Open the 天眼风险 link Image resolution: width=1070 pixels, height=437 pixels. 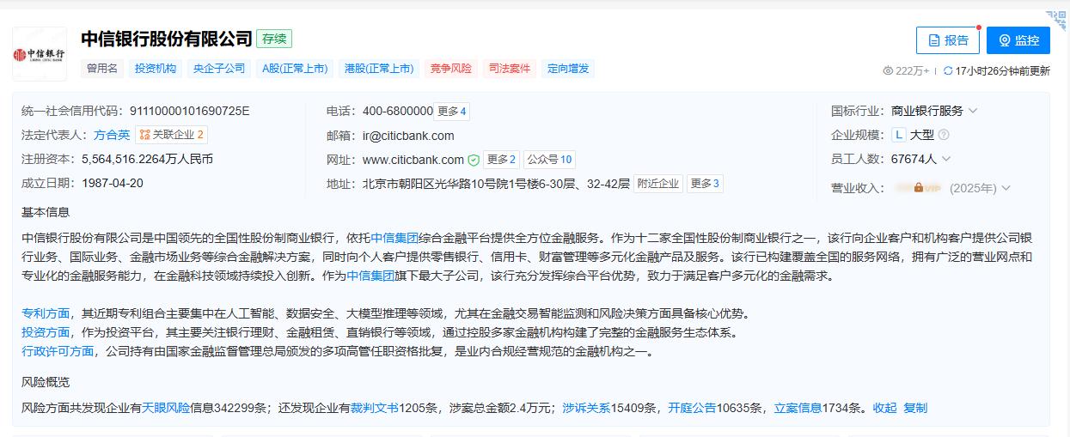pos(166,408)
